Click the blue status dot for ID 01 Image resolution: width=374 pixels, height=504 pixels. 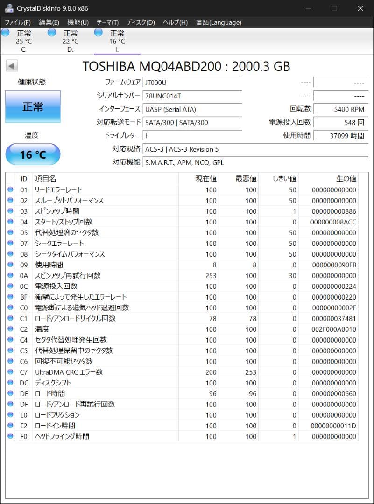click(x=10, y=189)
